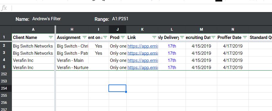
Task: Select the 17th cell in row 4
Action: coord(172,60)
